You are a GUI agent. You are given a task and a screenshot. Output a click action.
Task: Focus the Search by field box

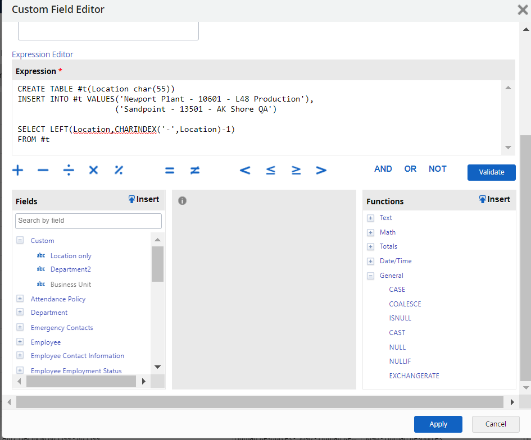click(88, 221)
